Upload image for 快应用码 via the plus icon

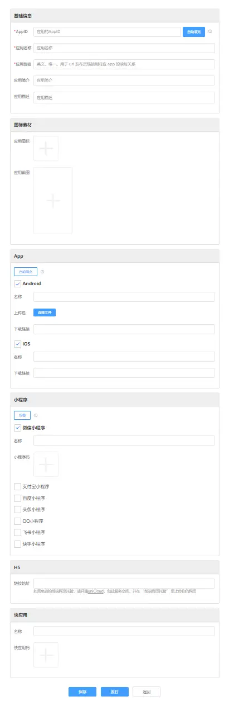click(46, 654)
